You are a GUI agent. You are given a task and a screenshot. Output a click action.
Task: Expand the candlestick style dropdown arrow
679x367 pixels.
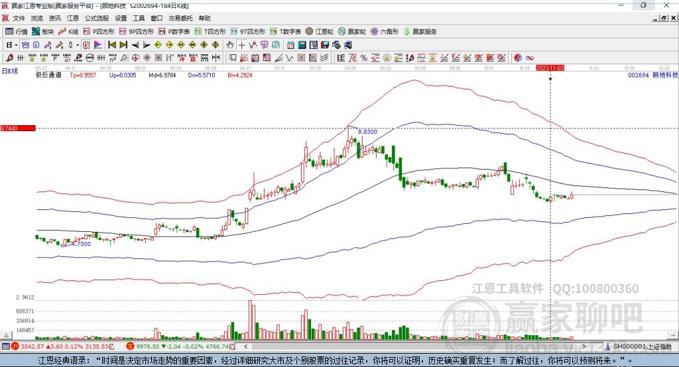point(77,45)
